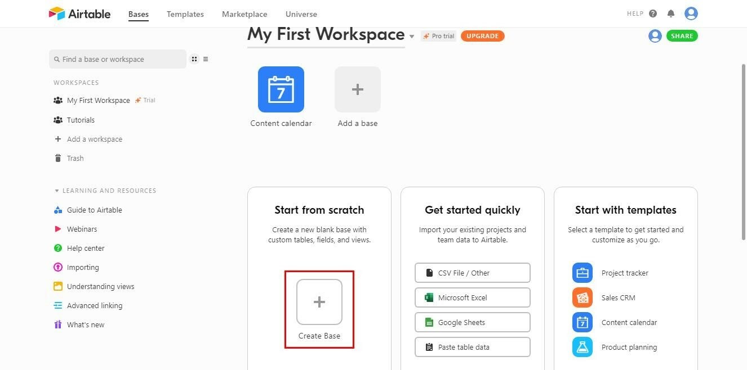The width and height of the screenshot is (747, 370).
Task: Click the What's new gift icon
Action: (57, 324)
